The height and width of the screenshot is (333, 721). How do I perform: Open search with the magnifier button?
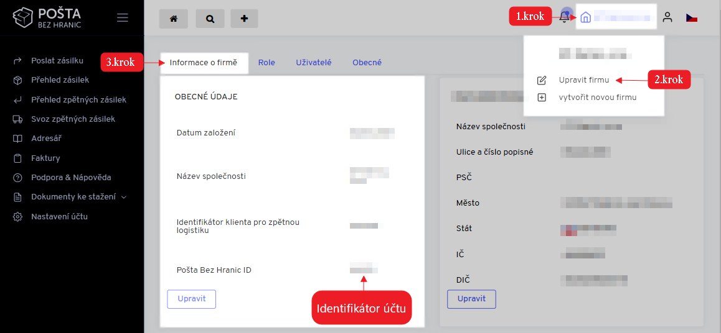coord(210,19)
